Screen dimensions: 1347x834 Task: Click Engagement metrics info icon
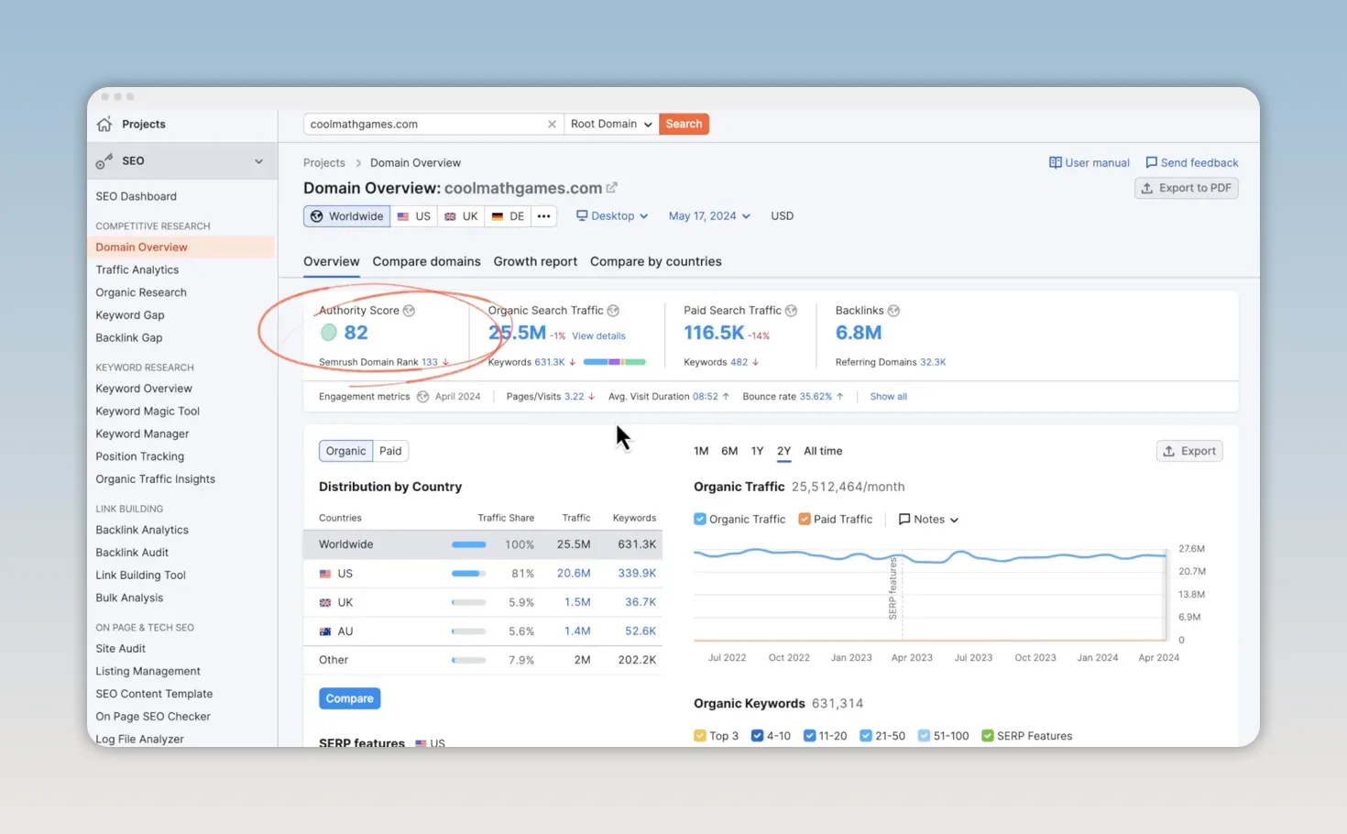[422, 397]
